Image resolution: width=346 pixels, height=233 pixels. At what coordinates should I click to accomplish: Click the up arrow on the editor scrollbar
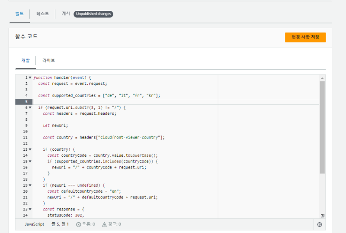click(x=322, y=78)
